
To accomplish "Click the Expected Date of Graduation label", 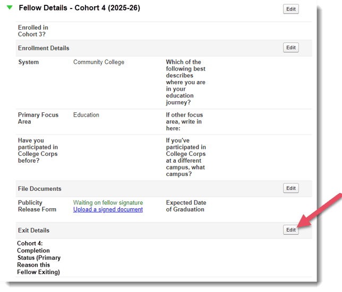I will coord(186,206).
